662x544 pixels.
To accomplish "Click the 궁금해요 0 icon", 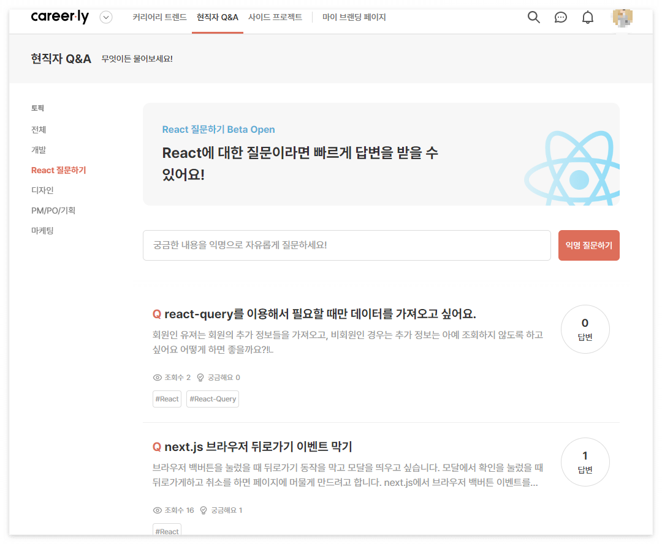I will click(200, 378).
